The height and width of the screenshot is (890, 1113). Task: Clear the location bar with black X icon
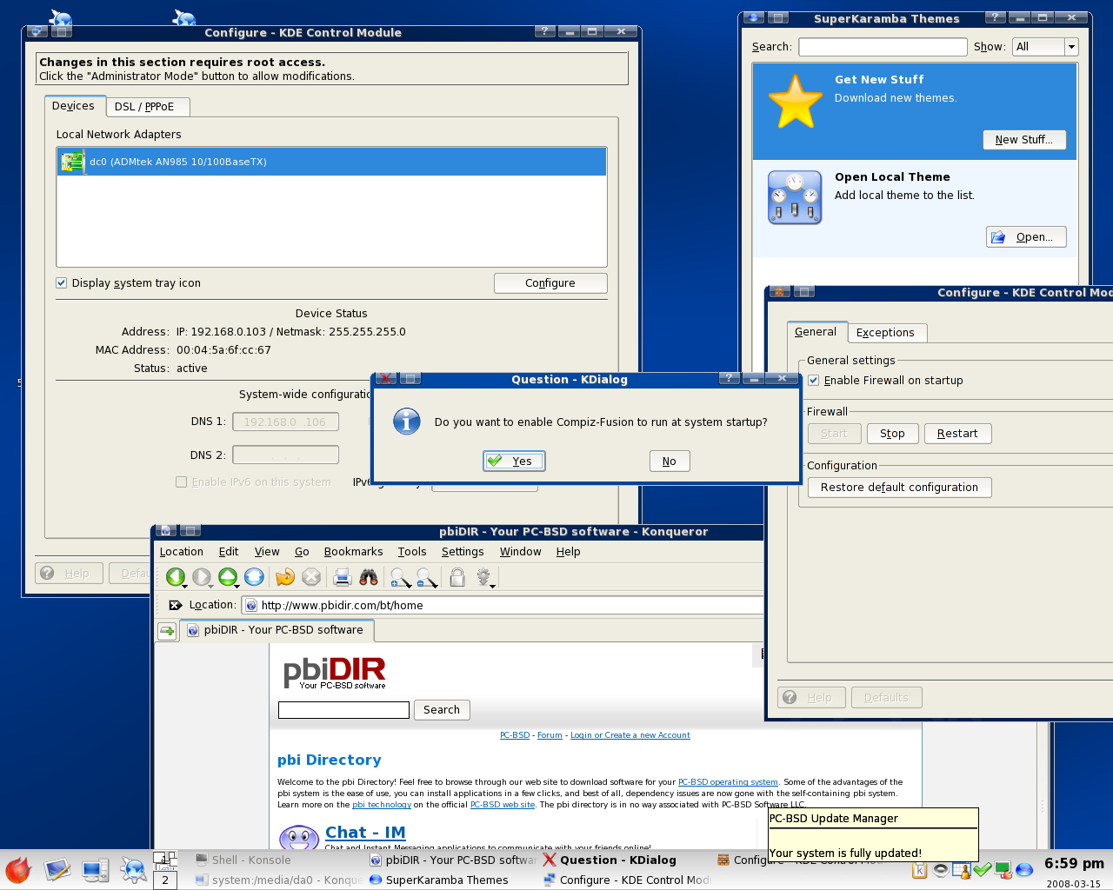[x=175, y=605]
